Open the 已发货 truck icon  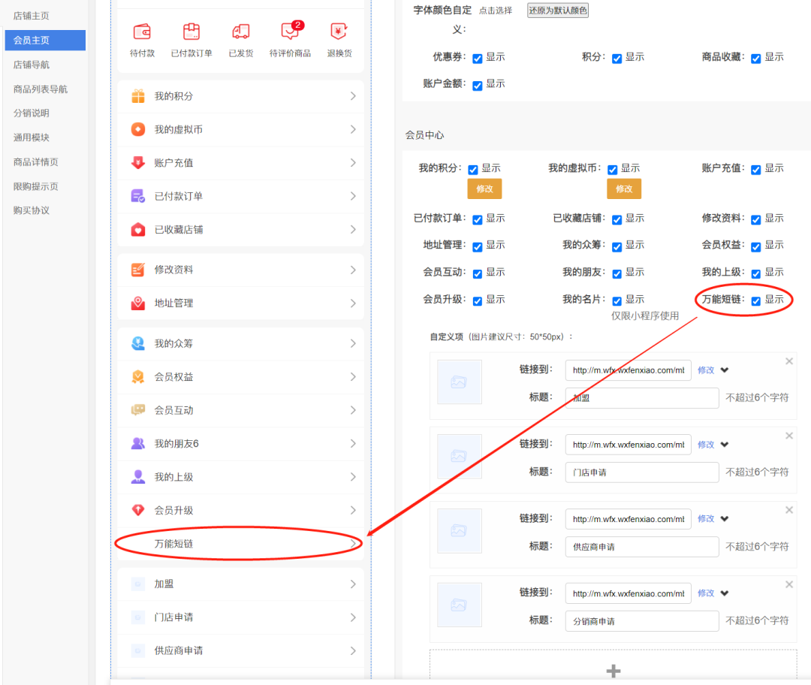[241, 32]
